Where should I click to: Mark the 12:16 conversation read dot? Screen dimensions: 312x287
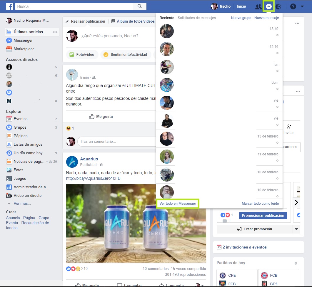[277, 53]
